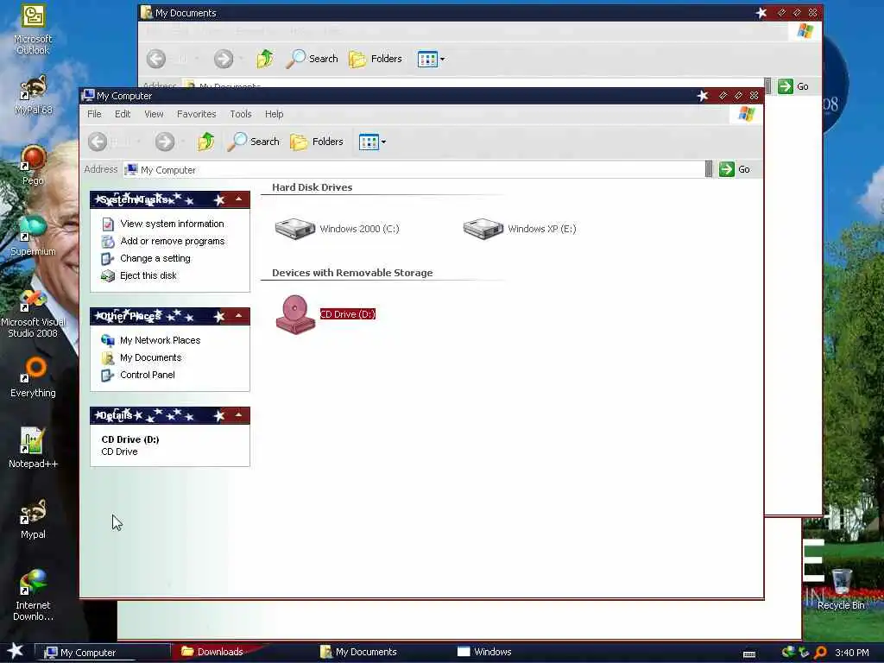Open Favorites menu in My Computer
This screenshot has height=663, width=884.
coord(196,114)
